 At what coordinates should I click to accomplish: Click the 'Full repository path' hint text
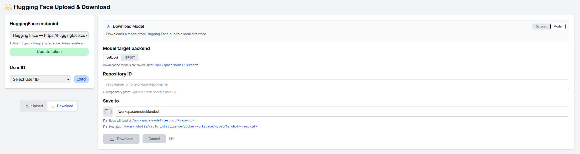(139, 92)
